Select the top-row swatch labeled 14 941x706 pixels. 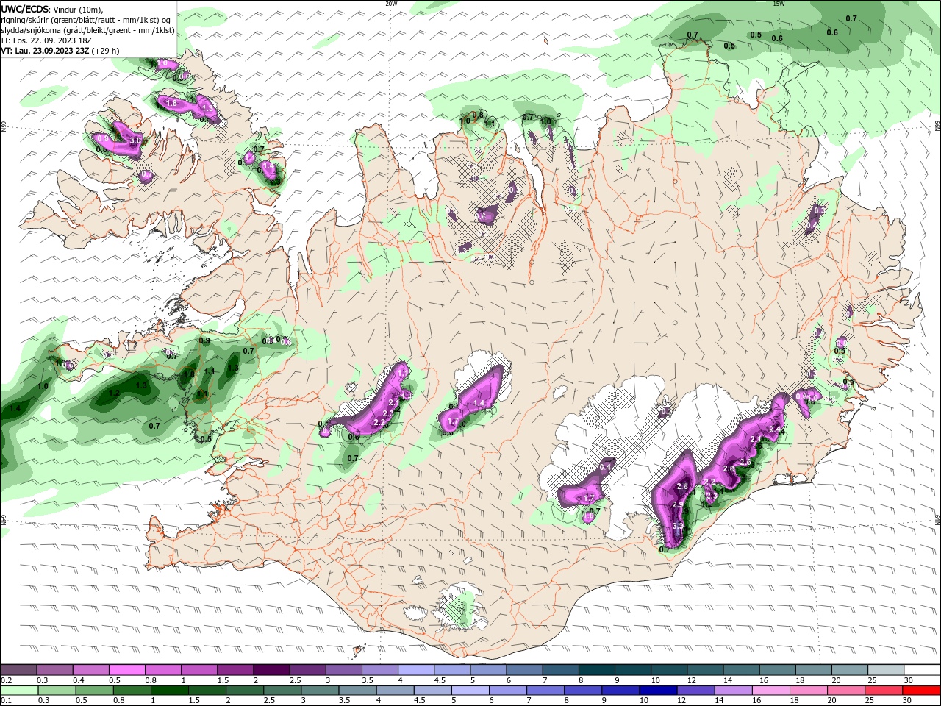[740, 670]
